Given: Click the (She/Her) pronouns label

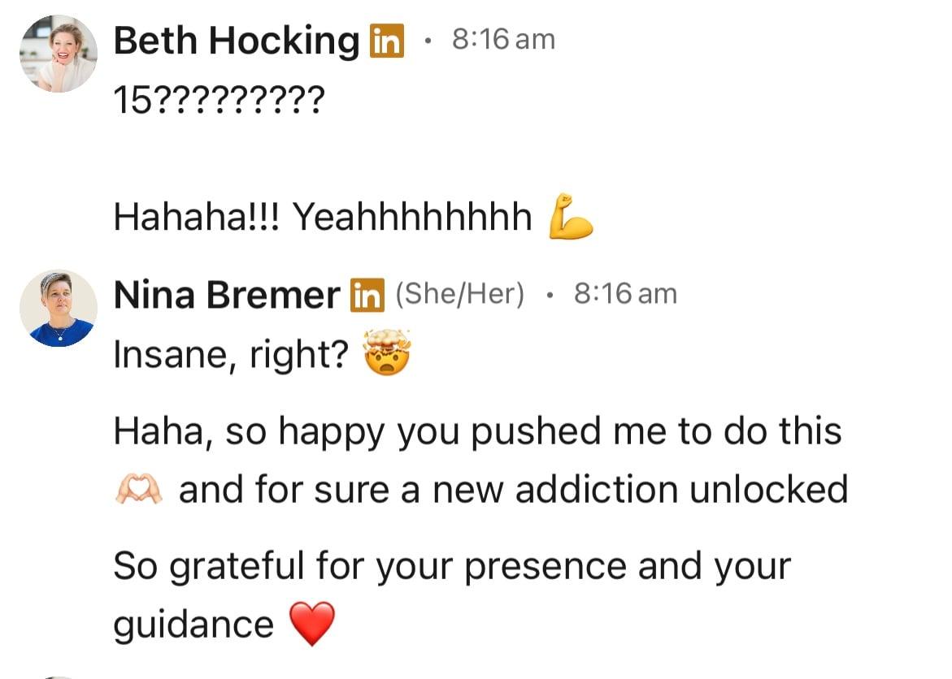Looking at the screenshot, I should pyautogui.click(x=460, y=294).
